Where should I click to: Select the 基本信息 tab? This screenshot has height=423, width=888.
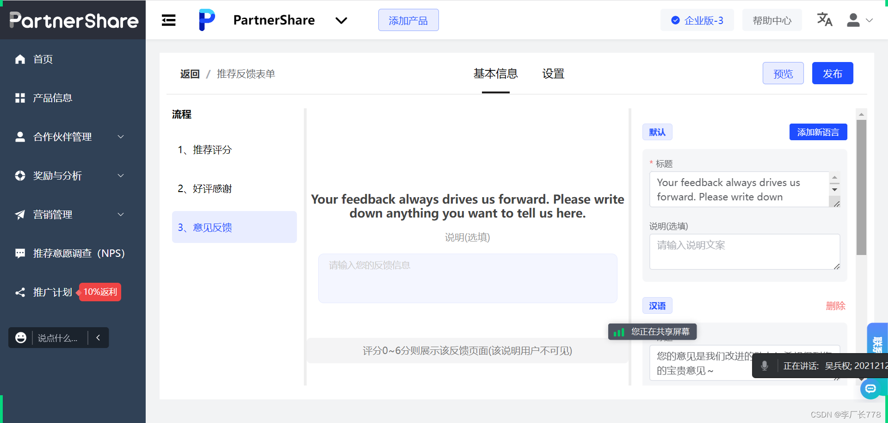pyautogui.click(x=495, y=74)
